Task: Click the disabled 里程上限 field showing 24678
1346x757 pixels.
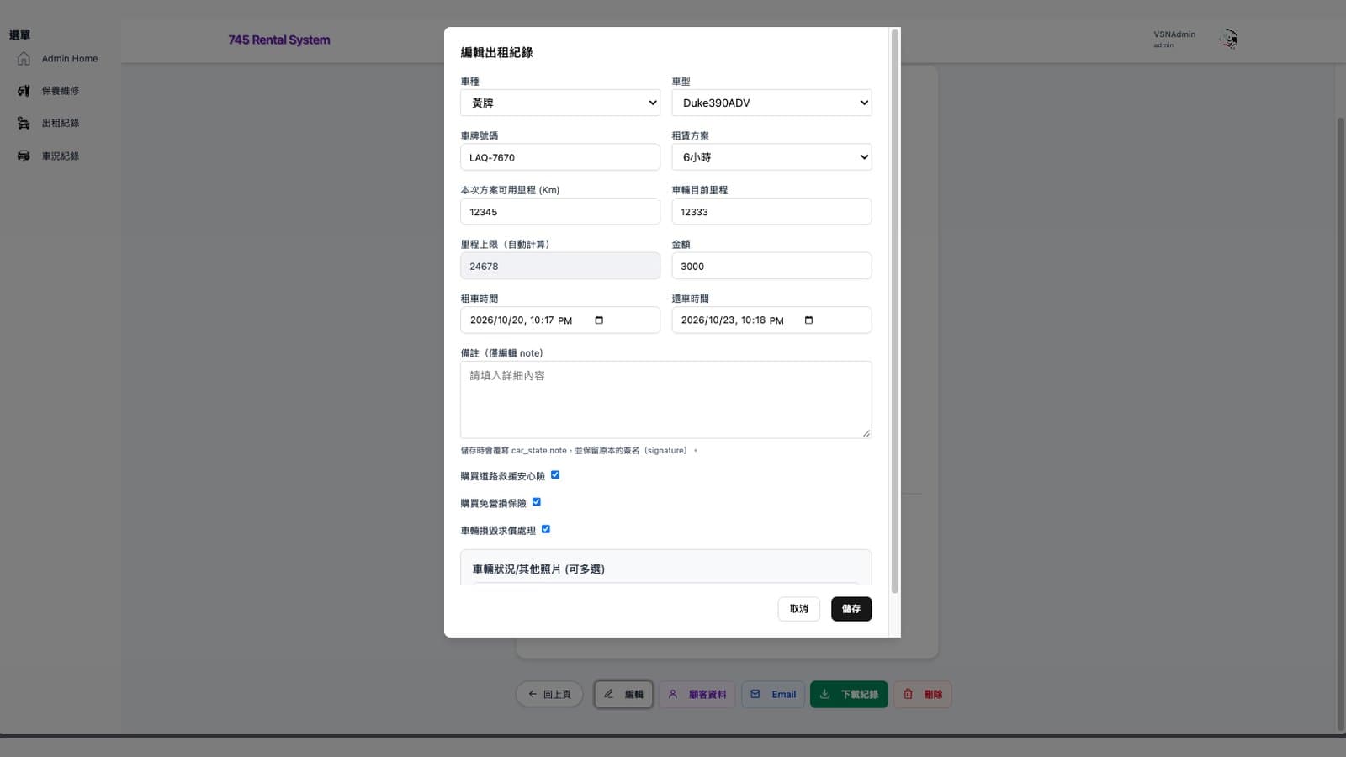Action: (x=560, y=266)
